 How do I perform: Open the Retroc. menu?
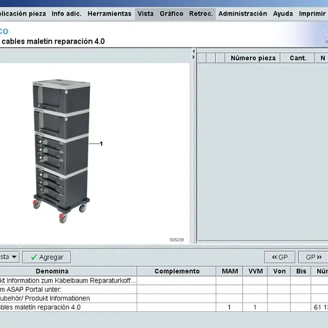[201, 14]
